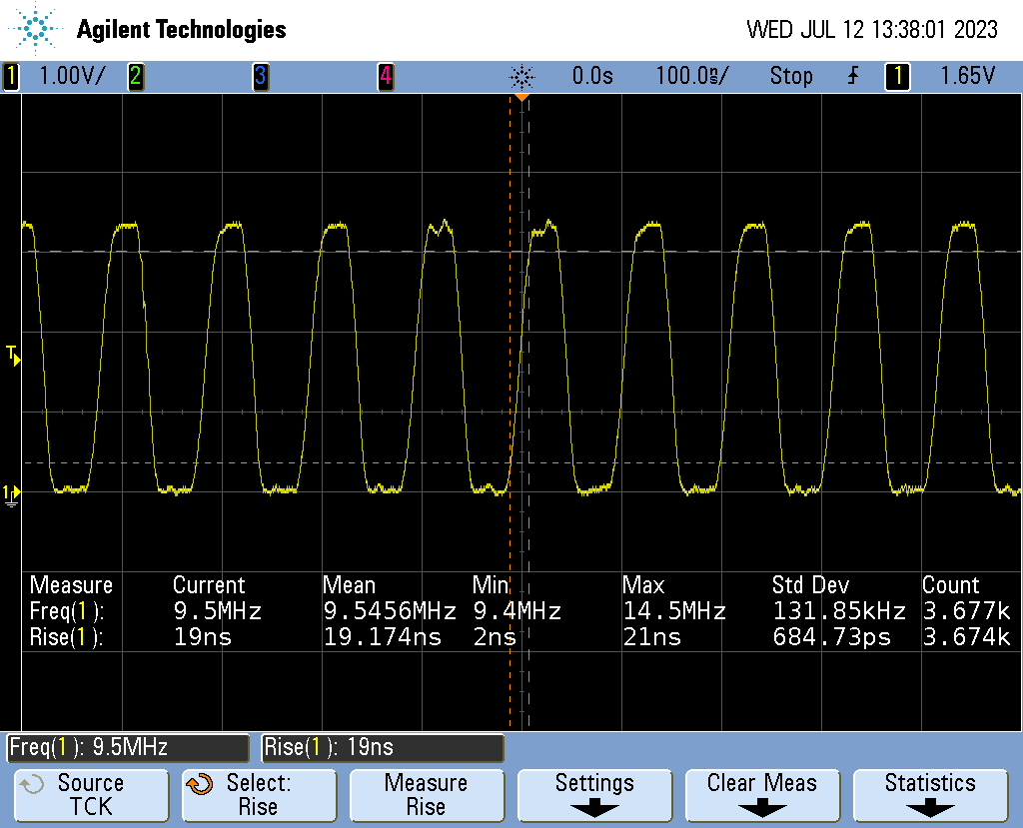Click the Rise std dev 684.73ps
The image size is (1023, 828).
pos(832,637)
